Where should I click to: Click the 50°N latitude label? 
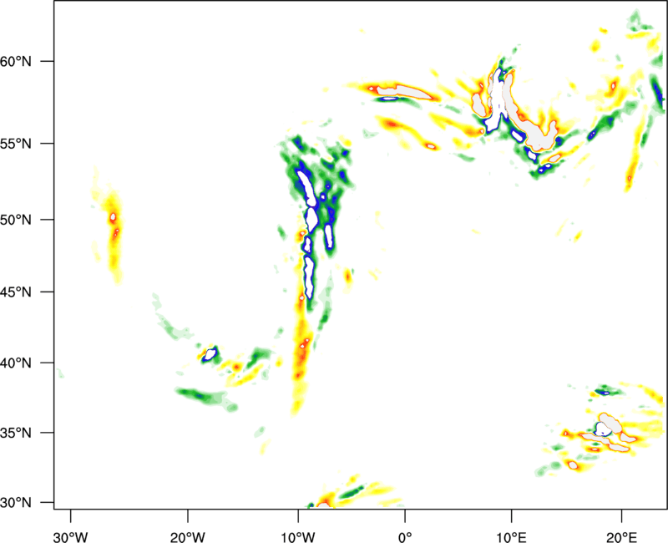[16, 220]
